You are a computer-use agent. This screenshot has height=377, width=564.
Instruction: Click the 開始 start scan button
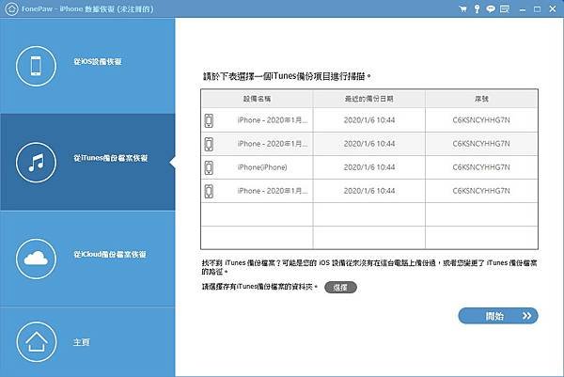(498, 316)
